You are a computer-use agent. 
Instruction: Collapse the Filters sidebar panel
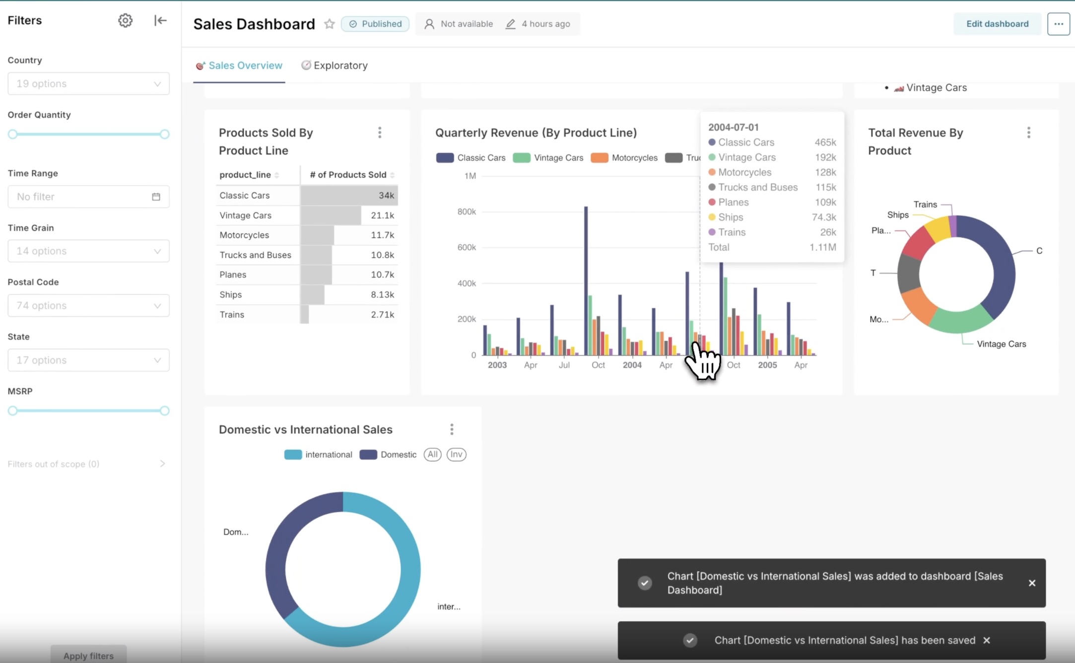coord(160,20)
